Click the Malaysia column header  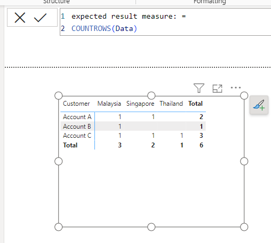click(109, 104)
